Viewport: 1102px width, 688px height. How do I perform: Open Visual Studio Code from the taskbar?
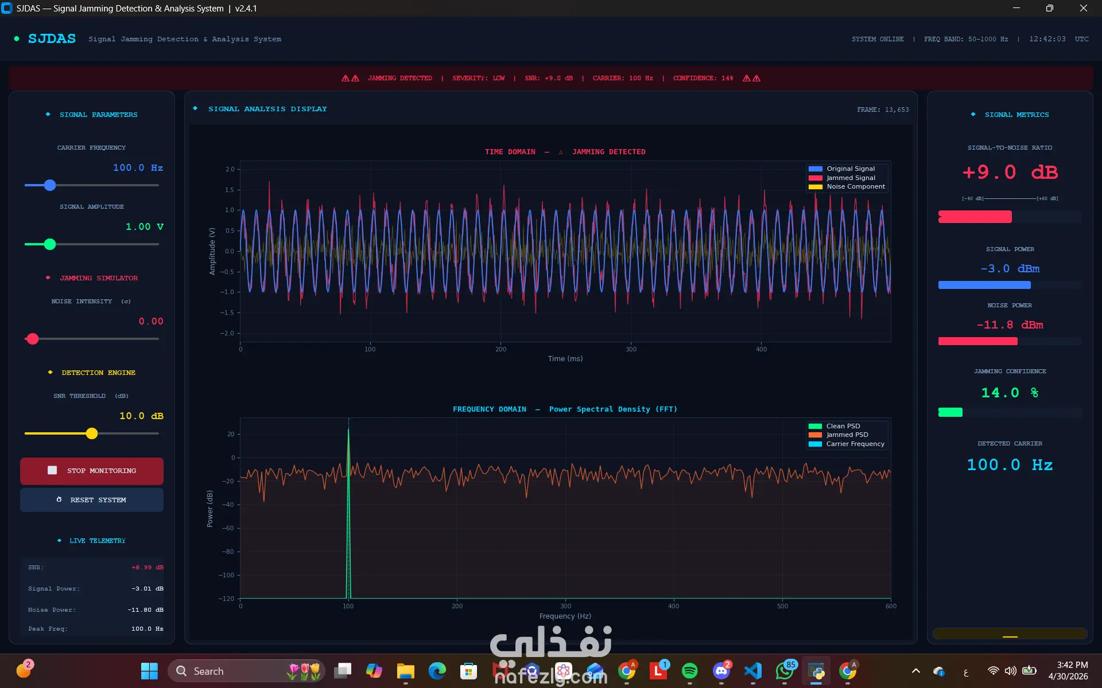753,671
